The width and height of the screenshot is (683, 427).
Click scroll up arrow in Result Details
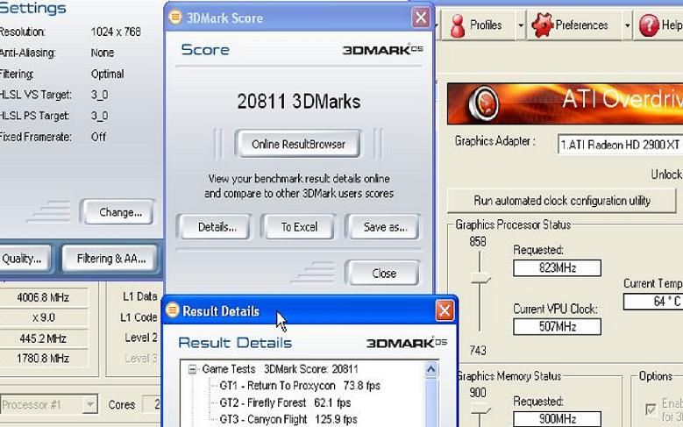pos(431,369)
